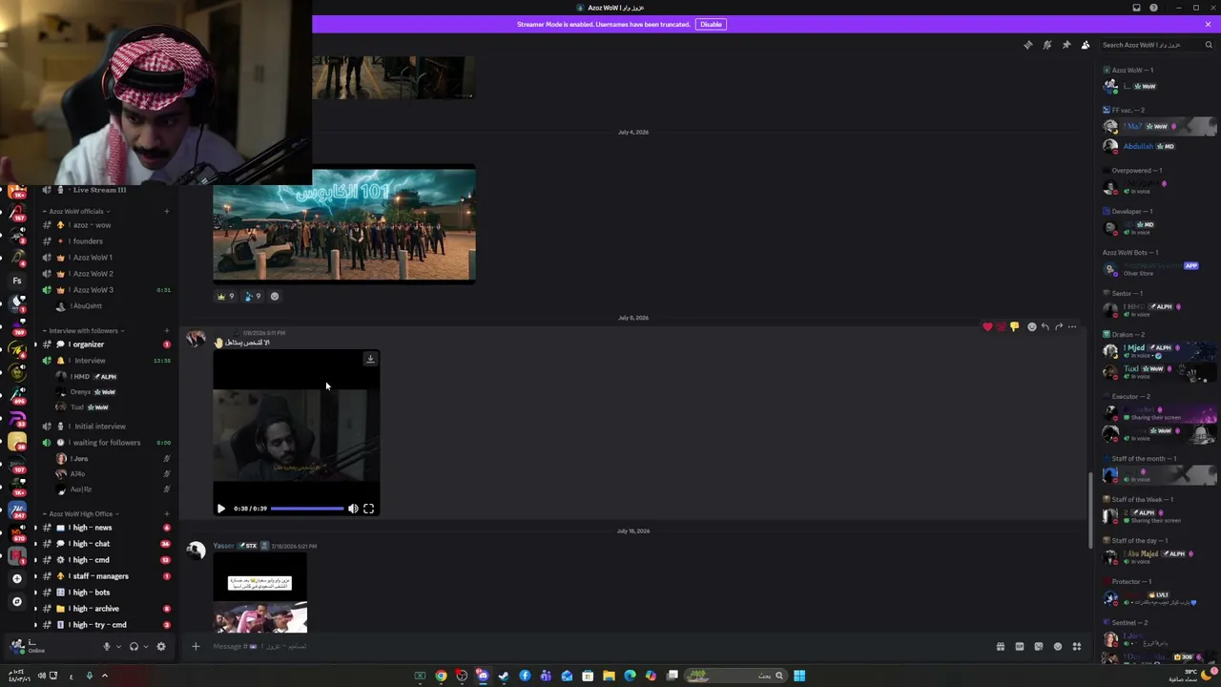The width and height of the screenshot is (1221, 687).
Task: Open the GIF picker
Action: [1020, 646]
